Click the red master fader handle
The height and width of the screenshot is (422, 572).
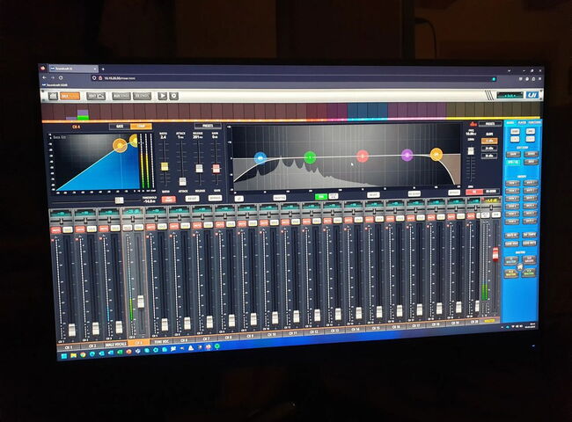(494, 253)
